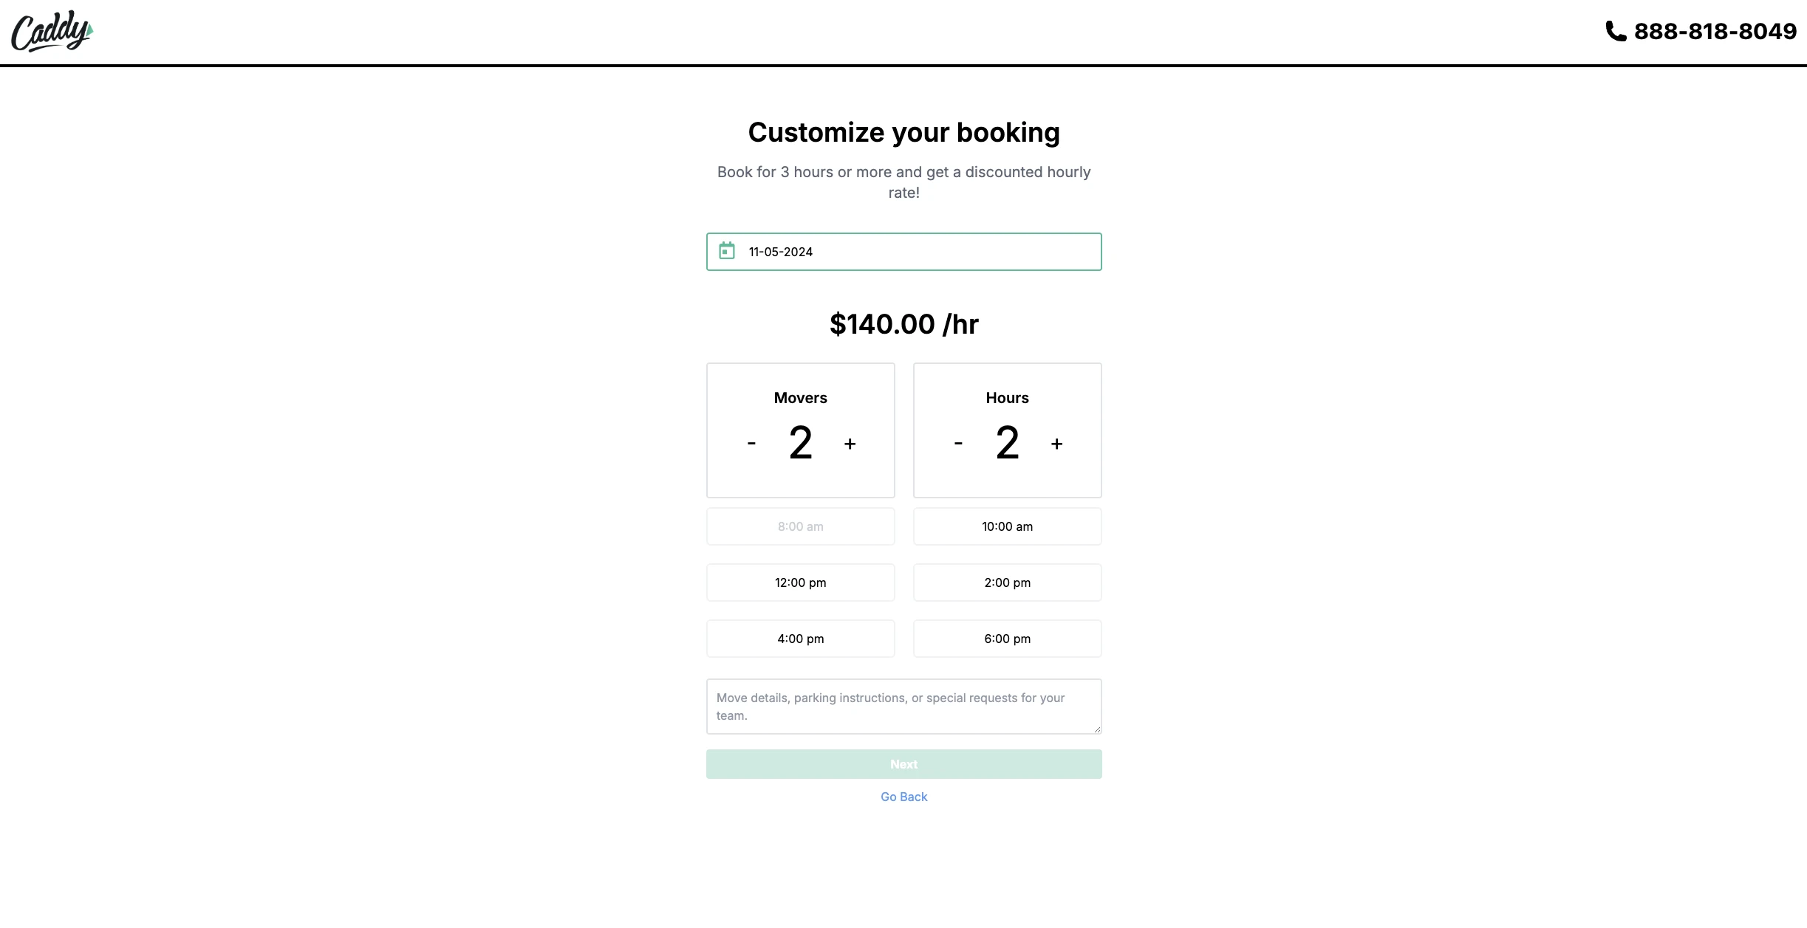
Task: Decrease the number of movers
Action: (751, 444)
